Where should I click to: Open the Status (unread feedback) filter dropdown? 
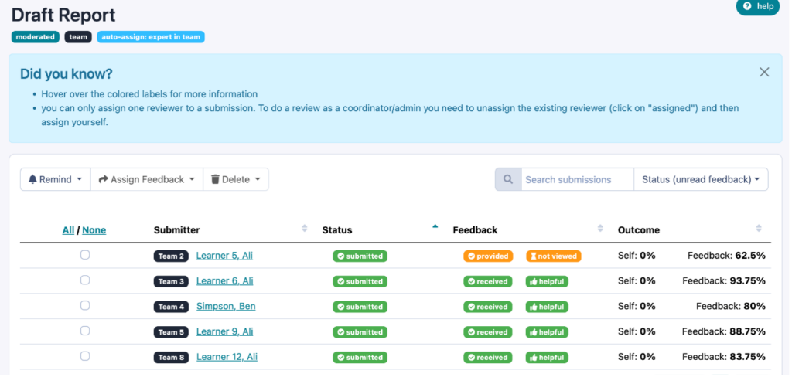701,179
